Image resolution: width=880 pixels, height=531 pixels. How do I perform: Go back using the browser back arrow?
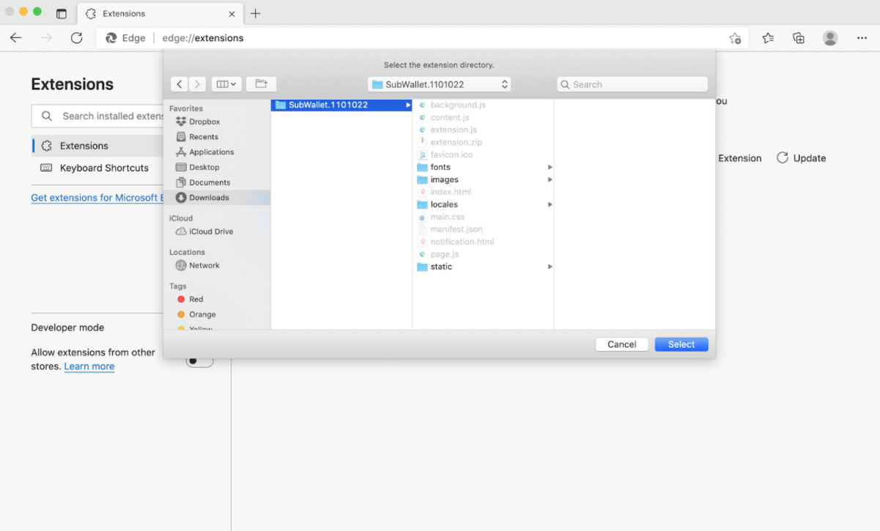tap(16, 38)
